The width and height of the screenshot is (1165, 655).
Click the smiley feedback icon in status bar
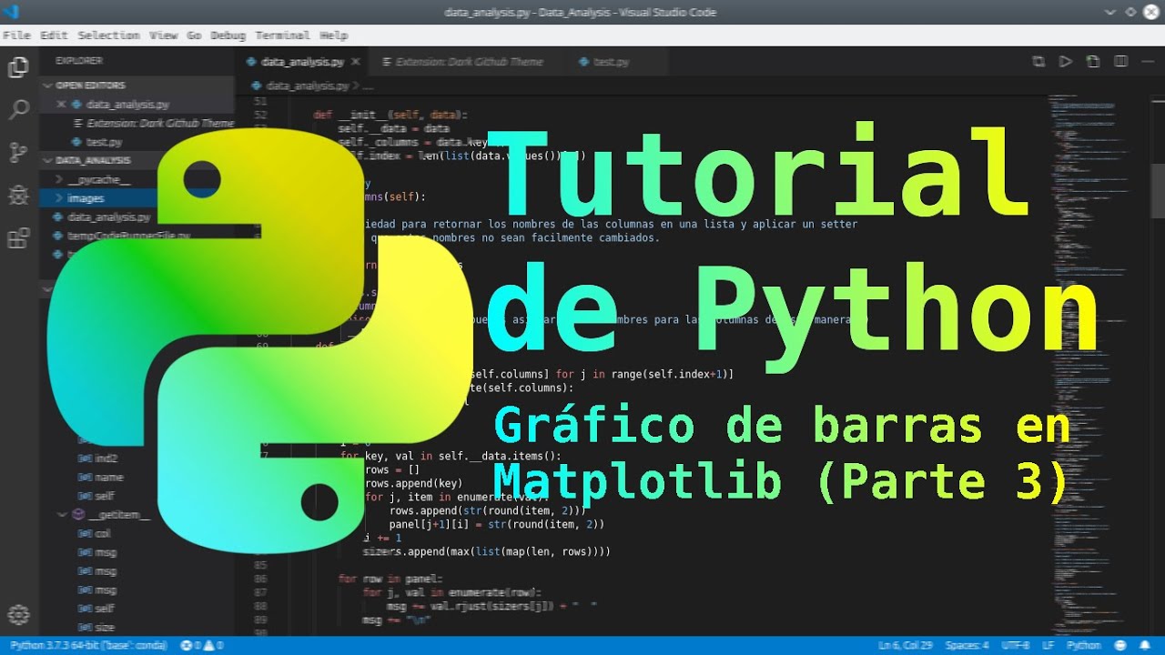coord(1120,645)
